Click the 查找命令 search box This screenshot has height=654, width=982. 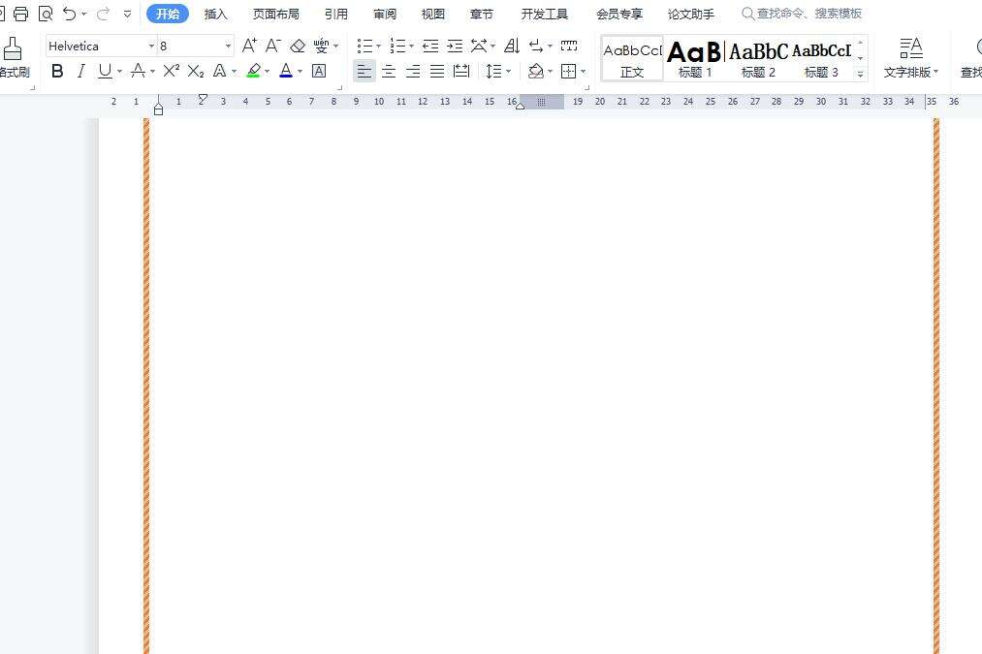click(x=802, y=14)
